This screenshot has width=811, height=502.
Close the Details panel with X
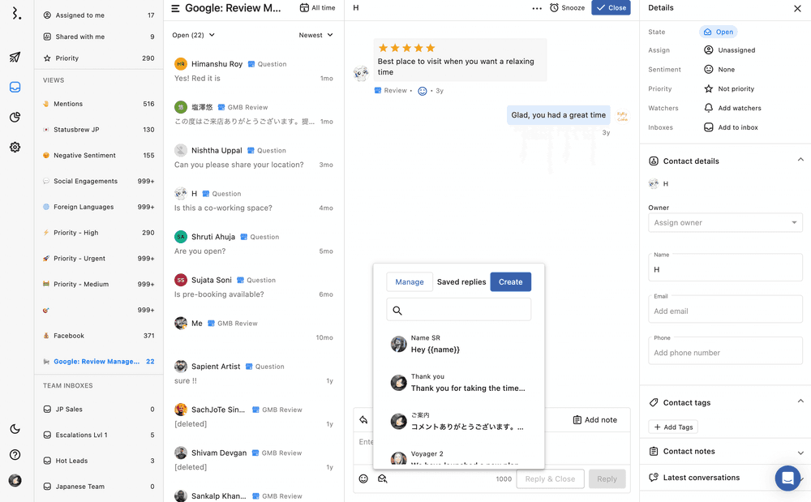[x=796, y=8]
